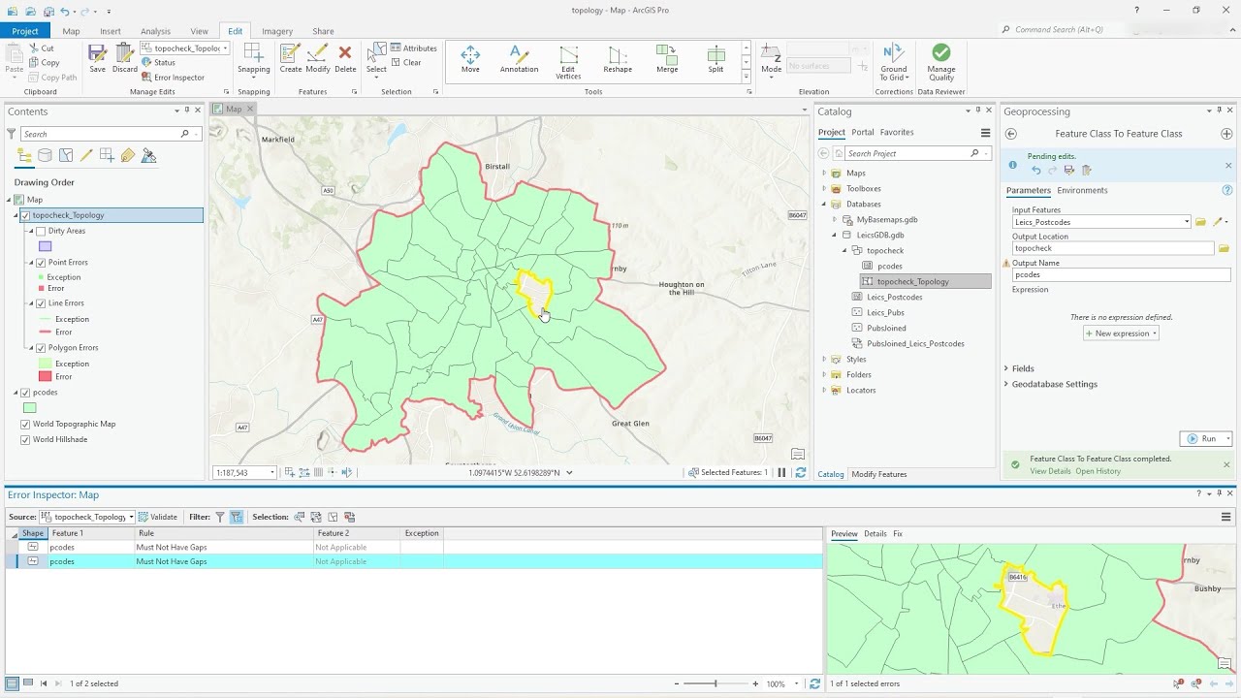
Task: Hide the pcodes layer
Action: (x=25, y=393)
